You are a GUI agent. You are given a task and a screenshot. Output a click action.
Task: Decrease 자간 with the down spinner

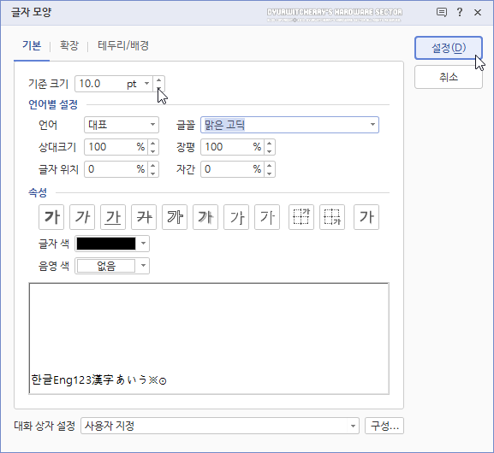point(270,174)
